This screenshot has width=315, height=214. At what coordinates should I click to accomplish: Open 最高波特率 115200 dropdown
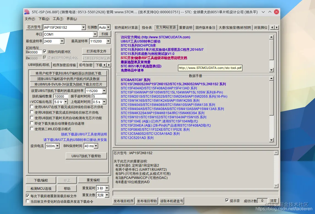(x=108, y=41)
